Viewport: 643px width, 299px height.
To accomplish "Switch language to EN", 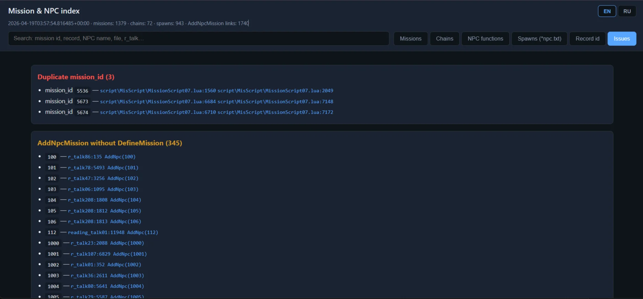I will pos(607,11).
